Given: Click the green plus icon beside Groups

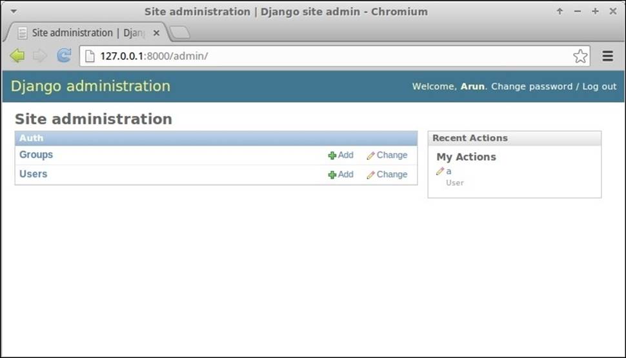Looking at the screenshot, I should (x=332, y=155).
